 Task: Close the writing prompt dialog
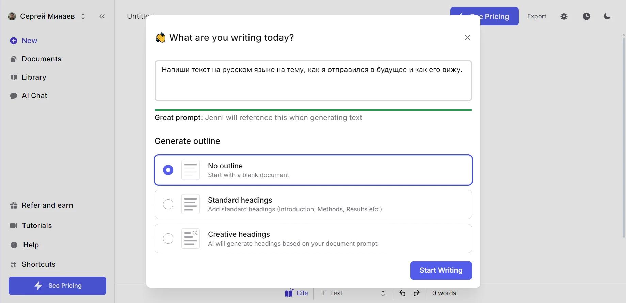pyautogui.click(x=467, y=38)
